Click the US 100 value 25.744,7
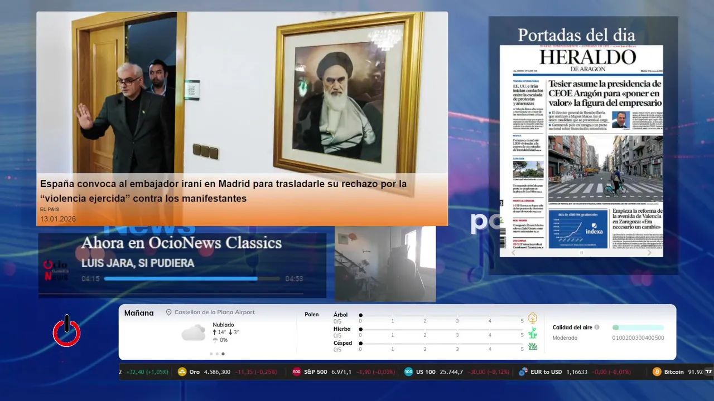Viewport: 714px width, 401px height. point(451,371)
